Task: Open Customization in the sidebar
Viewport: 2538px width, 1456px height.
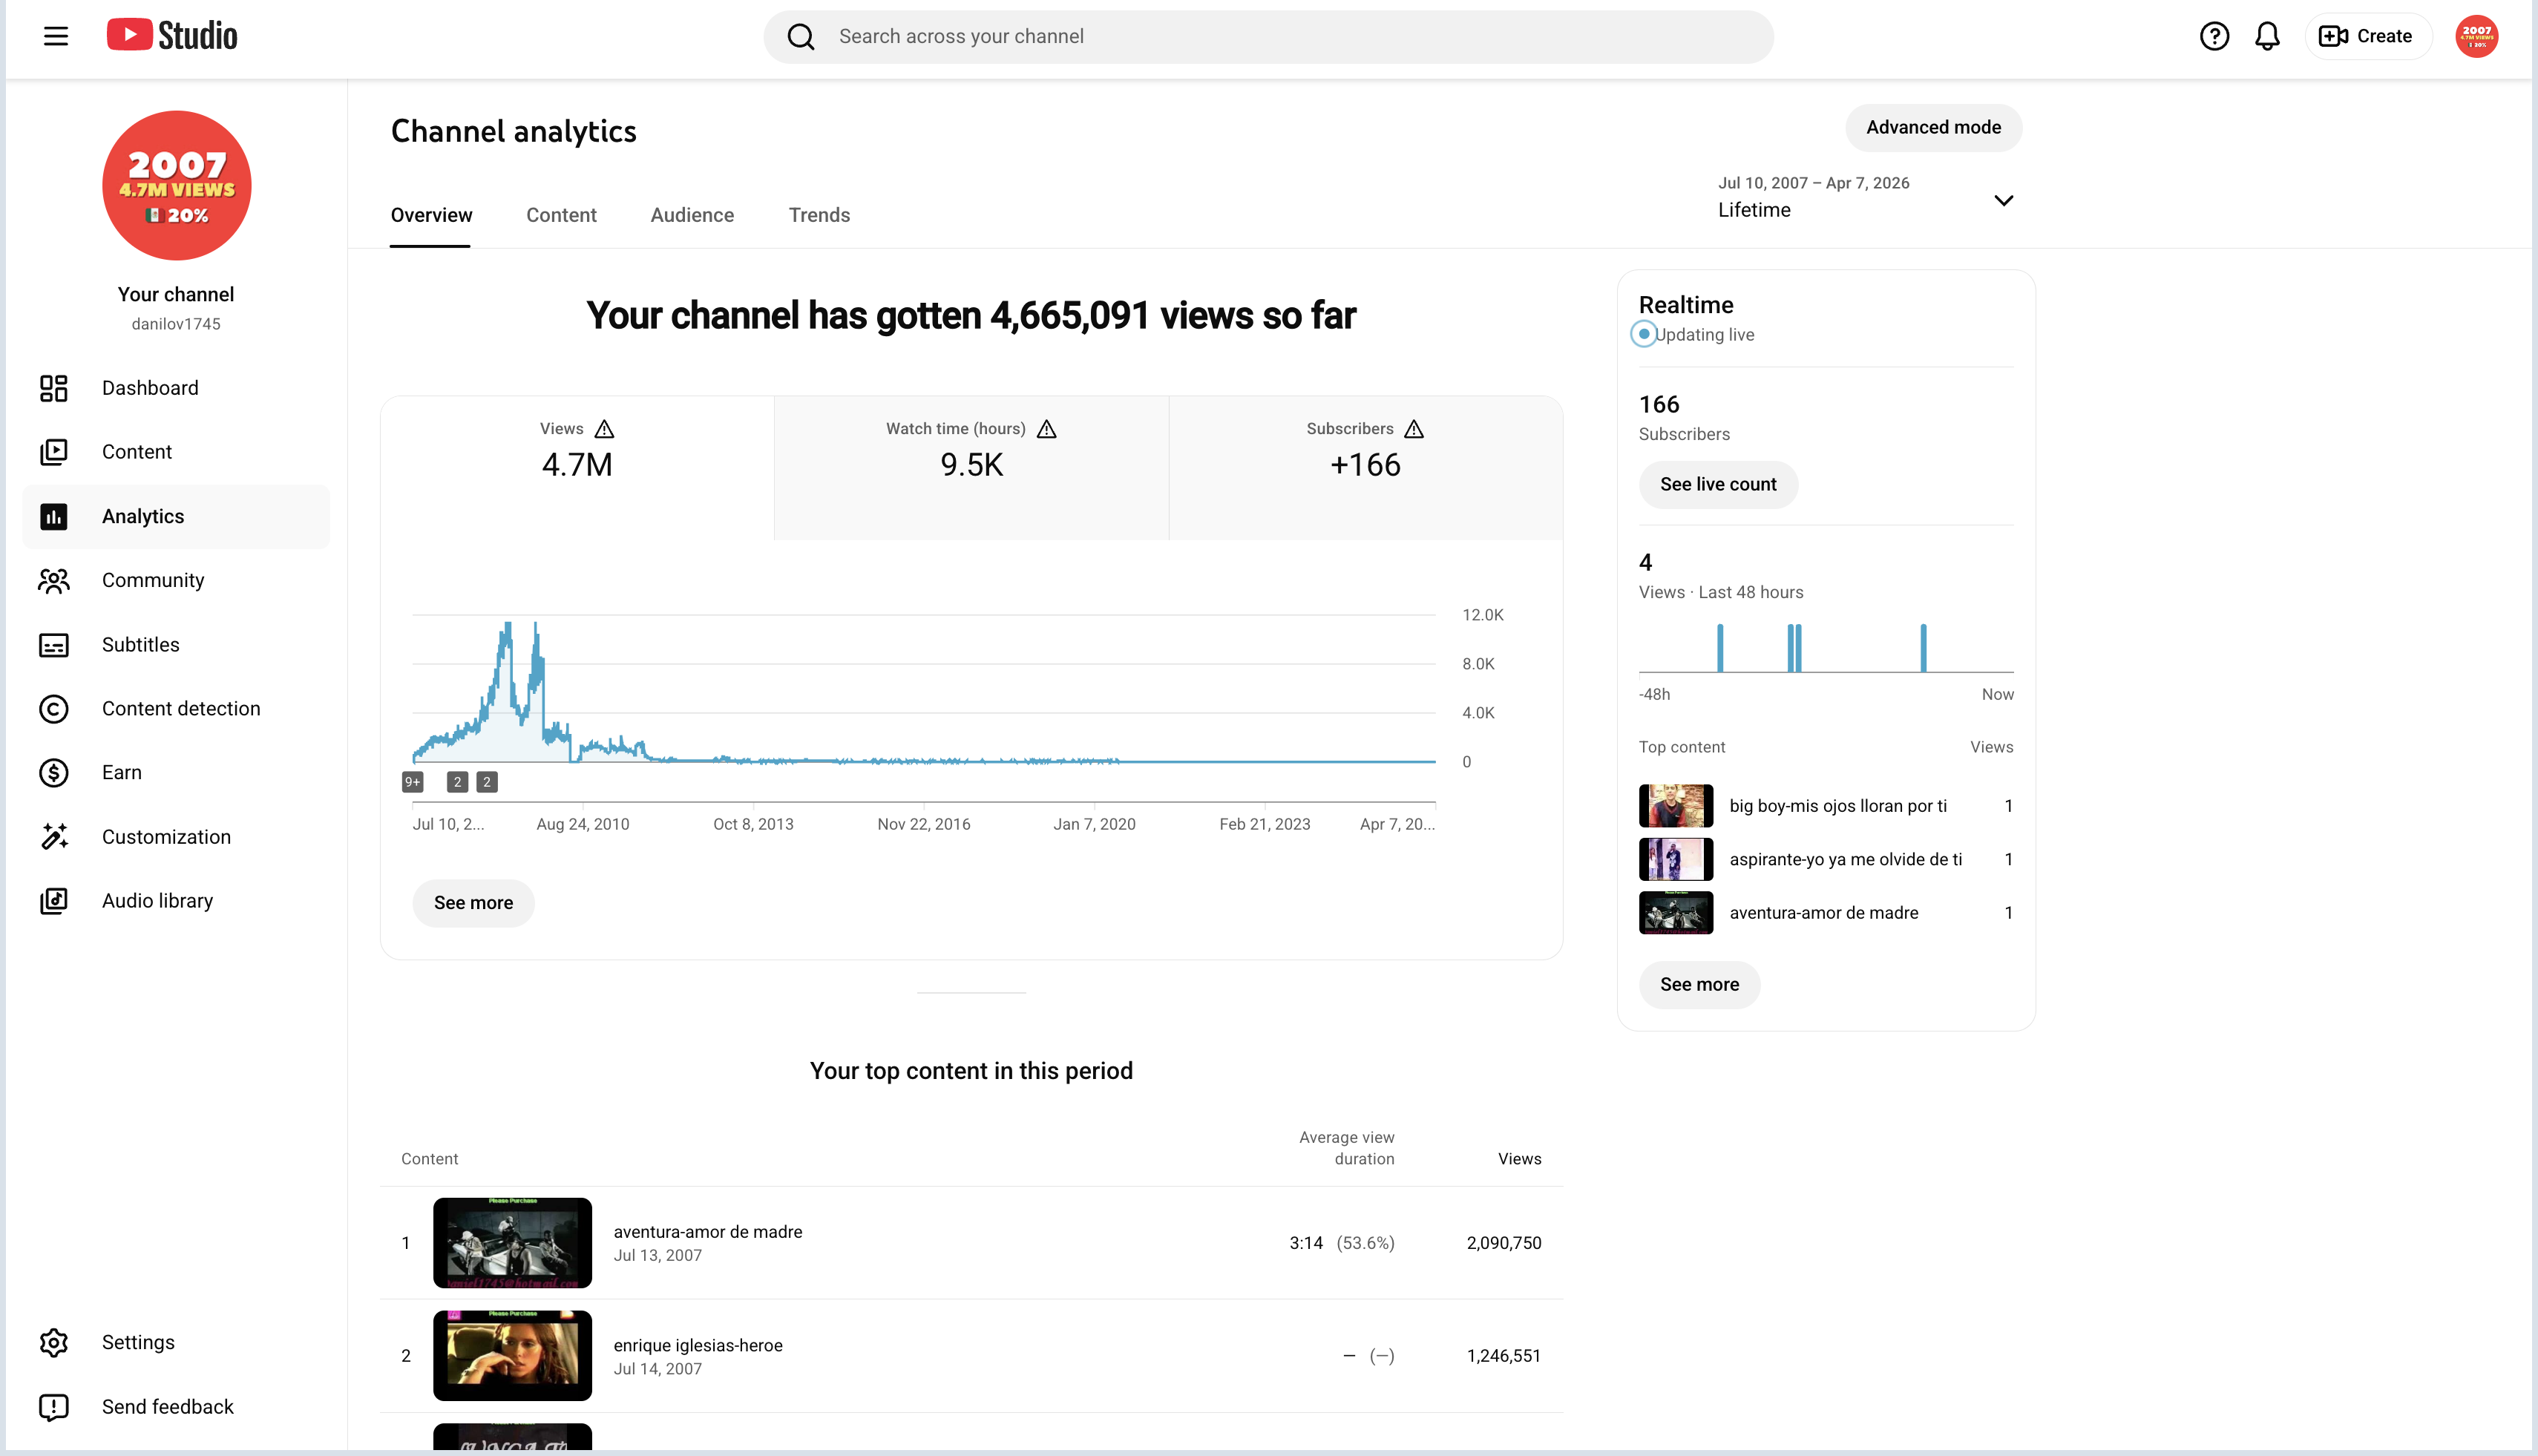Action: (x=176, y=837)
